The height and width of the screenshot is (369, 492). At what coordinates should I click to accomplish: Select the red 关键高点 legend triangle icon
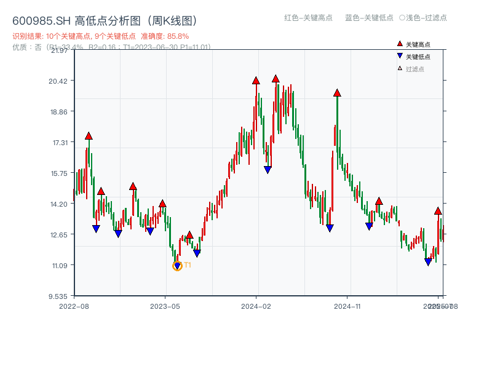coord(399,44)
